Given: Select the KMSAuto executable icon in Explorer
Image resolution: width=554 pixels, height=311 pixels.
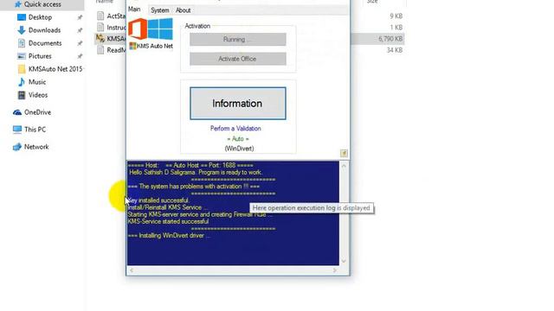Looking at the screenshot, I should point(100,38).
